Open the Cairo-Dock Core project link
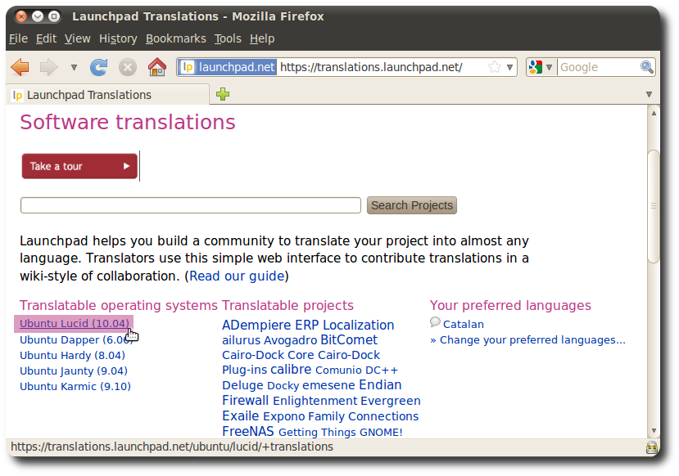 point(268,355)
